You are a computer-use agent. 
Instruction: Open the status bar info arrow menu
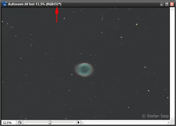click(78, 122)
